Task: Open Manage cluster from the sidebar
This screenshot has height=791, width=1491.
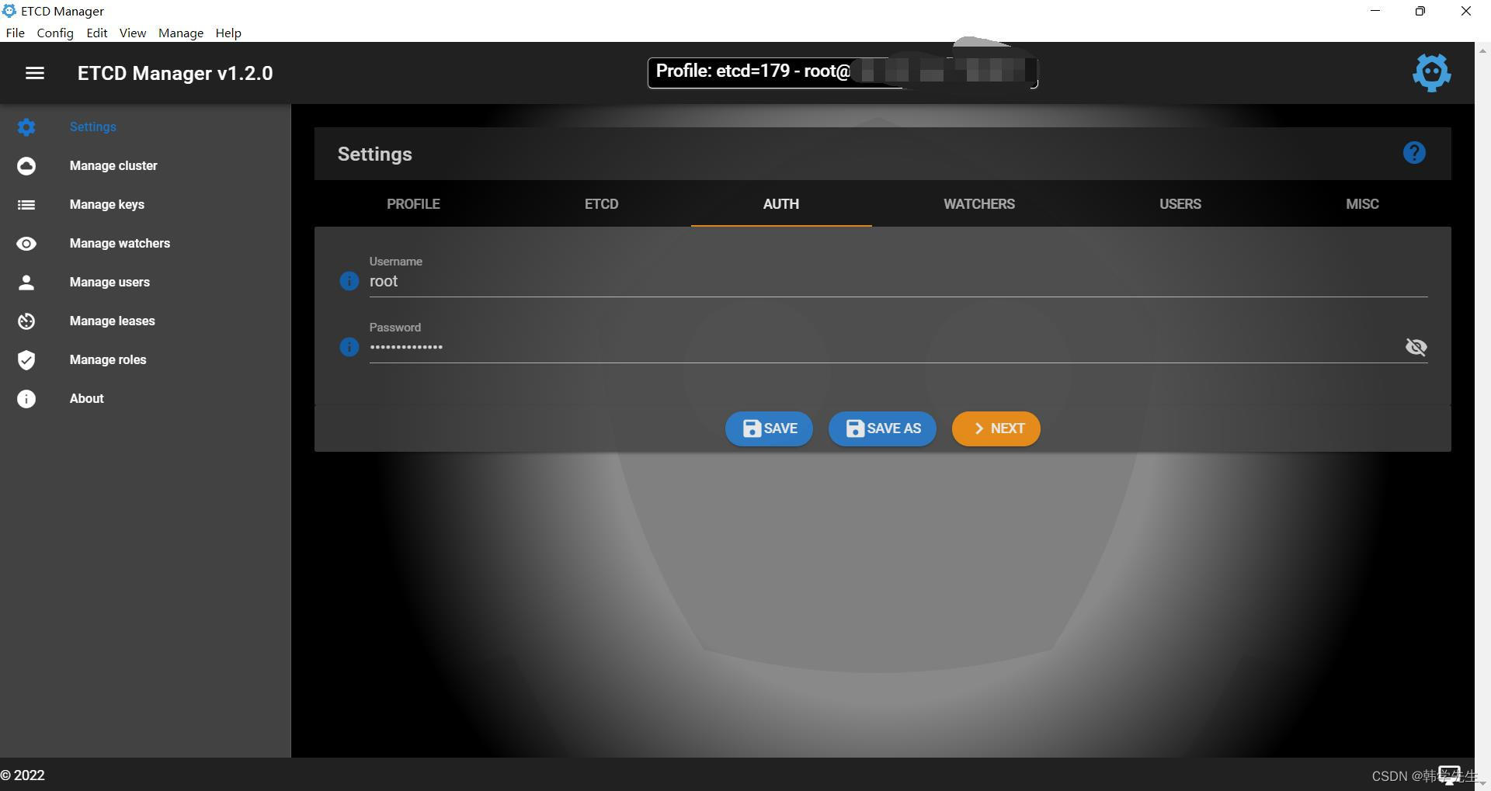Action: [x=113, y=165]
